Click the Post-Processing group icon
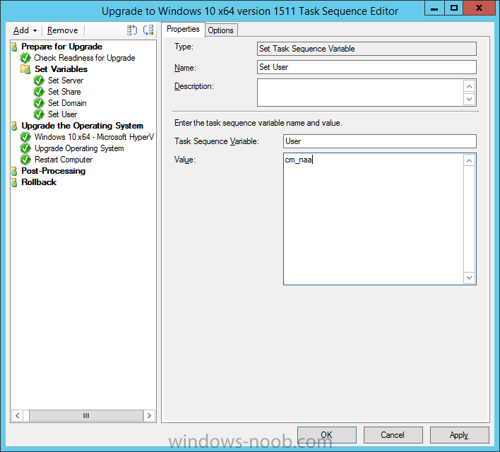Image resolution: width=500 pixels, height=452 pixels. (x=14, y=172)
